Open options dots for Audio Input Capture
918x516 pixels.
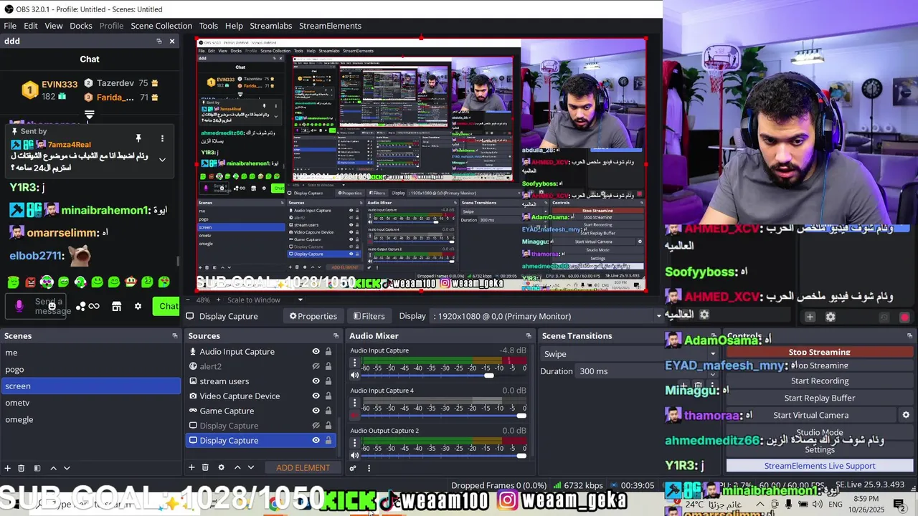tap(354, 363)
